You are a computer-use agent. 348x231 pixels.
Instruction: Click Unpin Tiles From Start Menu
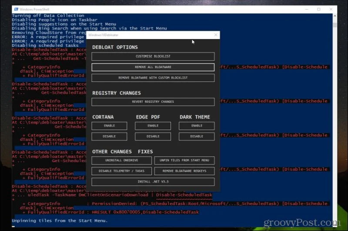coord(184,160)
